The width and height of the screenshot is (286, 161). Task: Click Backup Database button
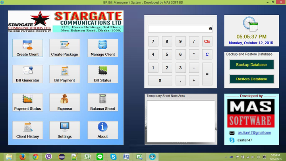[251, 65]
